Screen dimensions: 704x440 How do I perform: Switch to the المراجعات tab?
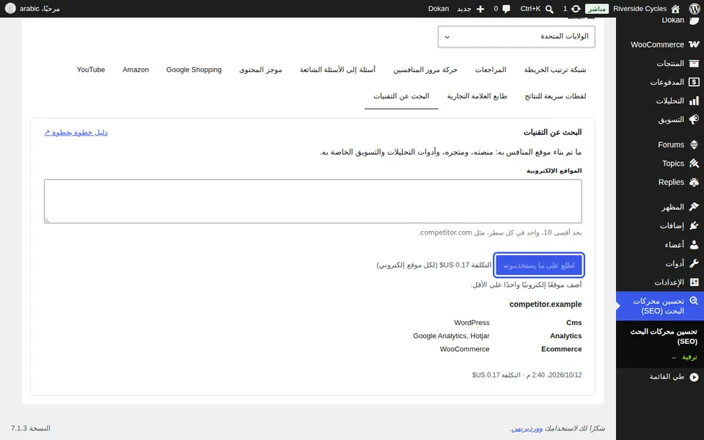(x=491, y=70)
